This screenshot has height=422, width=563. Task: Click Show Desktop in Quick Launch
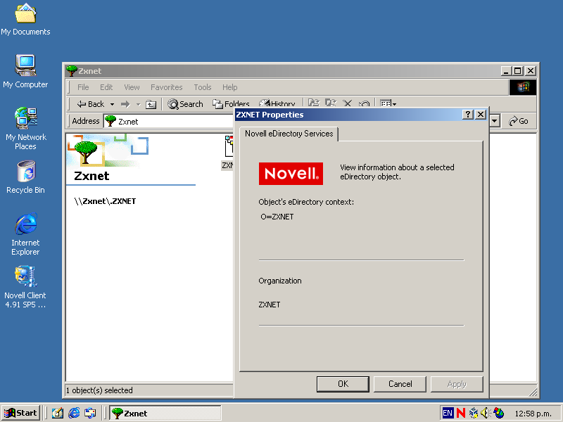click(x=58, y=413)
